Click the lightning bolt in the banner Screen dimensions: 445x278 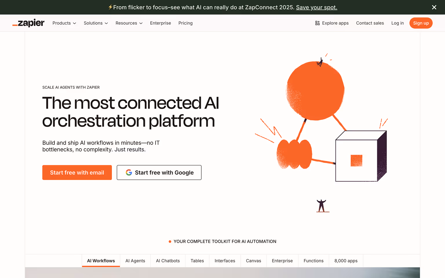(110, 7)
